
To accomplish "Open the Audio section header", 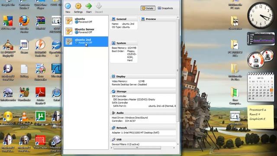I will click(143, 113).
